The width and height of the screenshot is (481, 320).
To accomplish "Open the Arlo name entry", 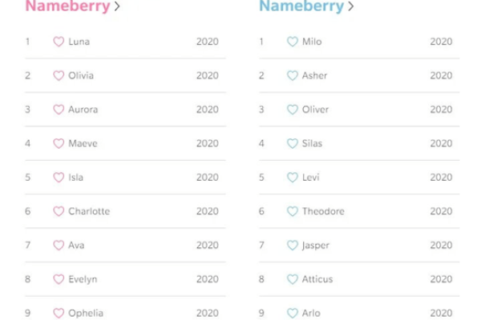I will click(x=311, y=313).
